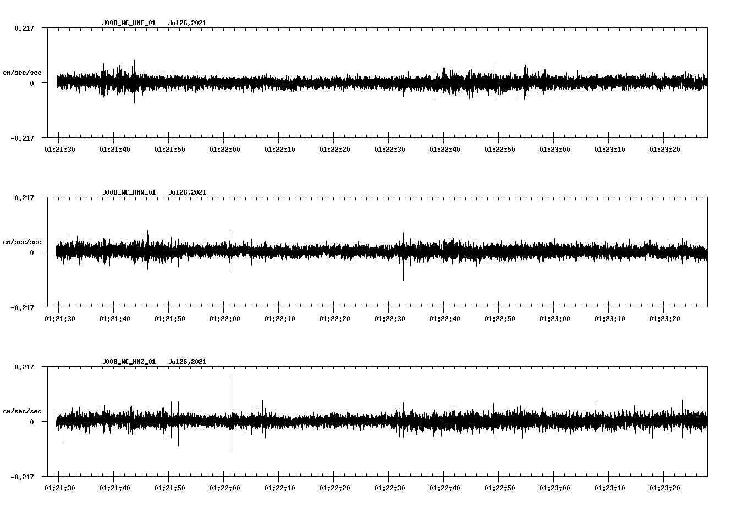Click 01:22:10 time label under HNE plot

(279, 149)
